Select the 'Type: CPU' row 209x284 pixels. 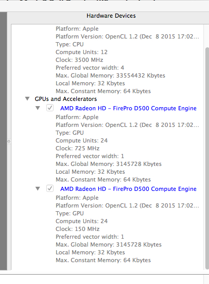tap(70, 44)
